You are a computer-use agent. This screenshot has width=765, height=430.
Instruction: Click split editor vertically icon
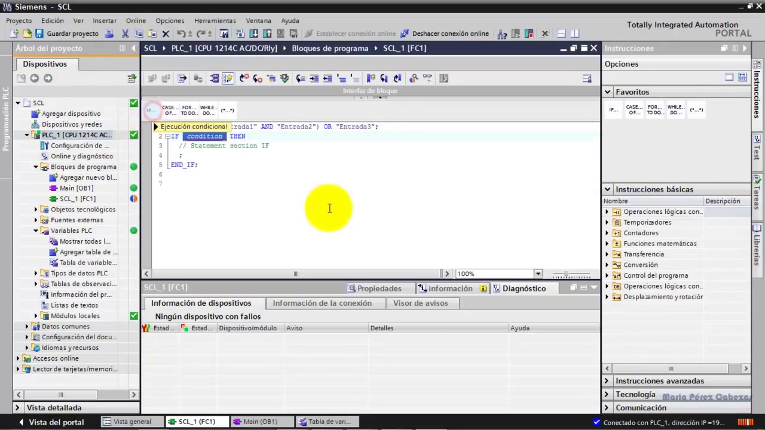(x=575, y=33)
